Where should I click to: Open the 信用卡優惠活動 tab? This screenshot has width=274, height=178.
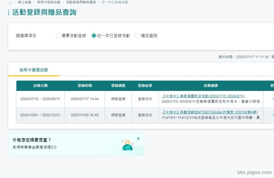click(x=34, y=70)
